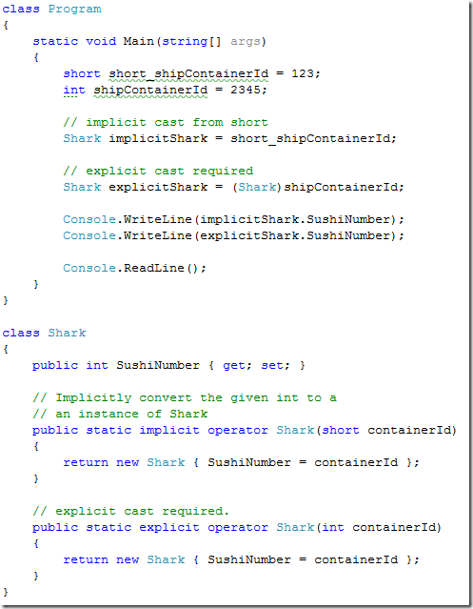Screen dimensions: 473x609
Task: Click 'string[]' parameter type in Main
Action: (191, 42)
